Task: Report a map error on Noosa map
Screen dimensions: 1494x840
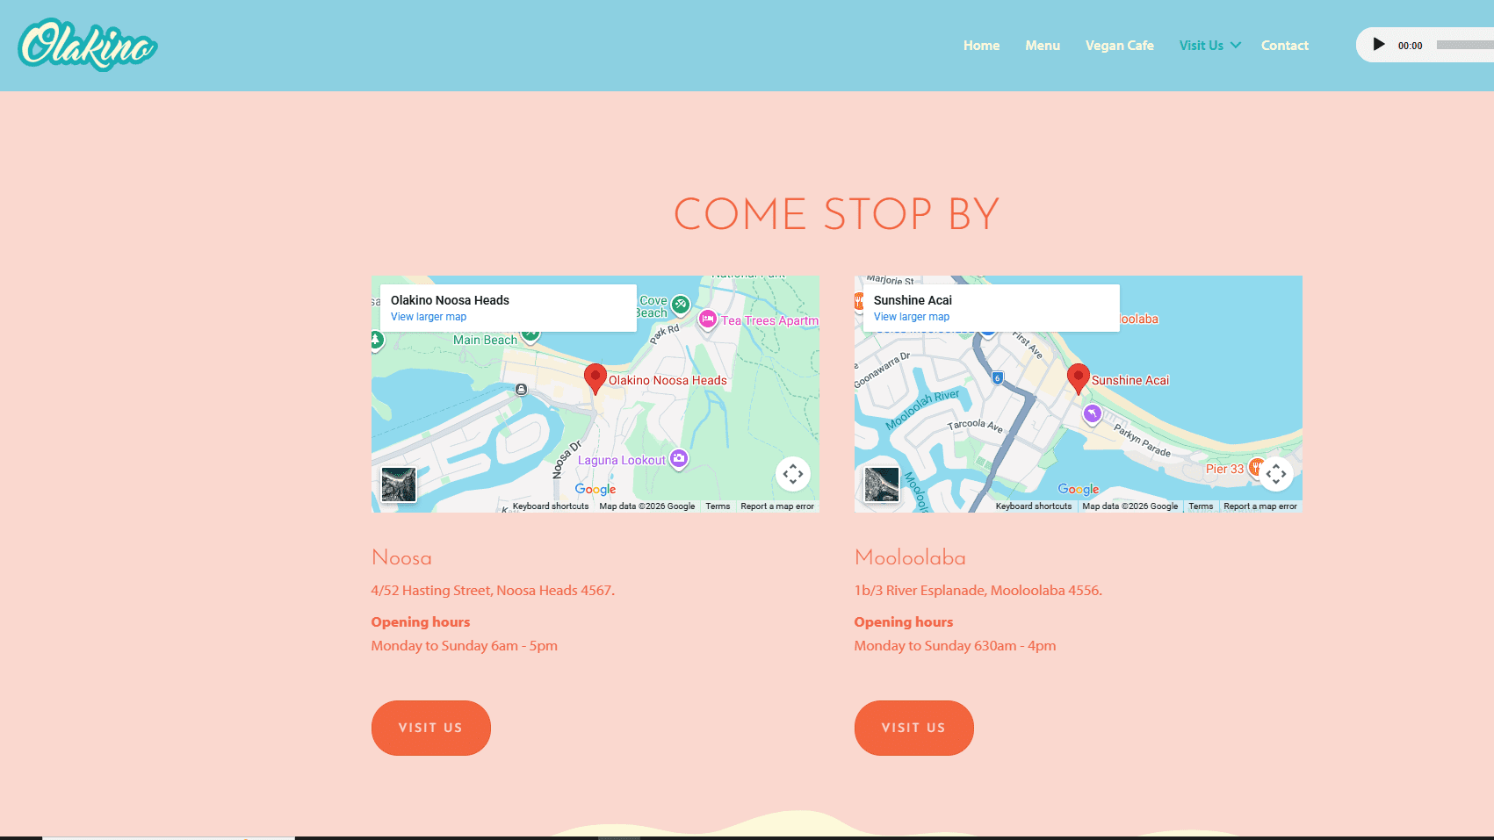Action: tap(777, 506)
